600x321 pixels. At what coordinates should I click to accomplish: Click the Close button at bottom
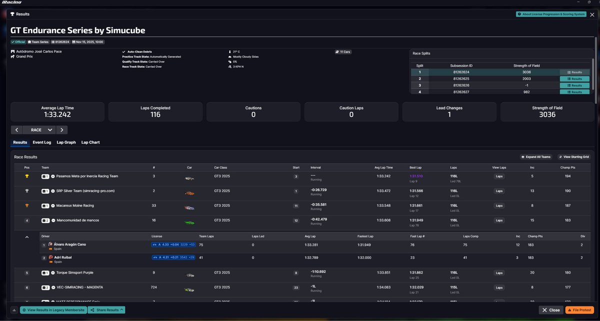551,310
